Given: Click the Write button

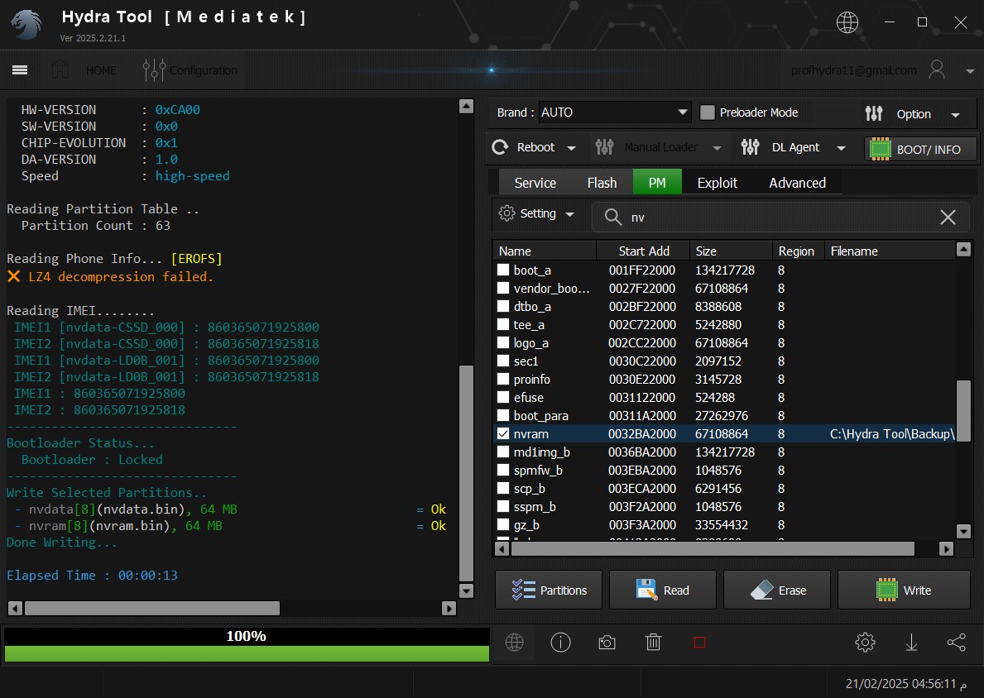Looking at the screenshot, I should tap(904, 590).
